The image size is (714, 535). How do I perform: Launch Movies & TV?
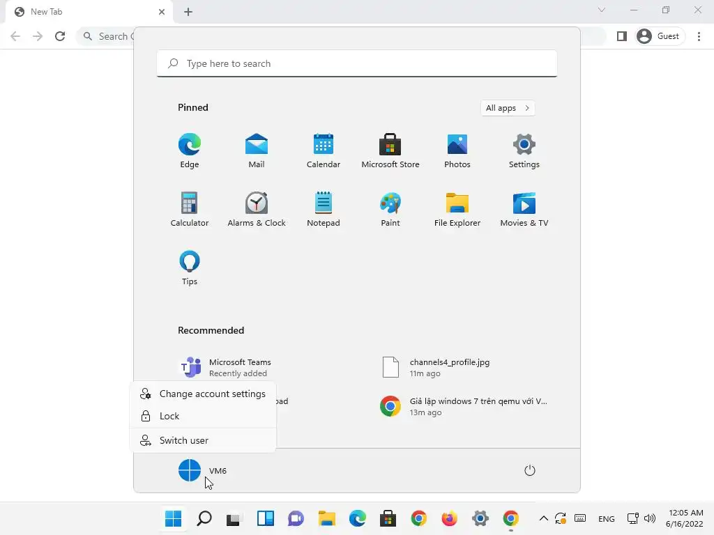click(x=524, y=209)
